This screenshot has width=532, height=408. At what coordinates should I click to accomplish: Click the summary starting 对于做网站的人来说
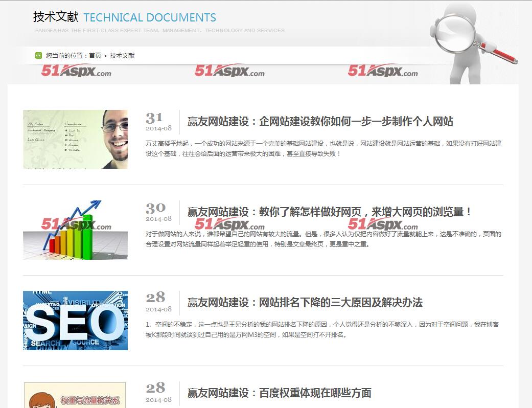coord(323,239)
